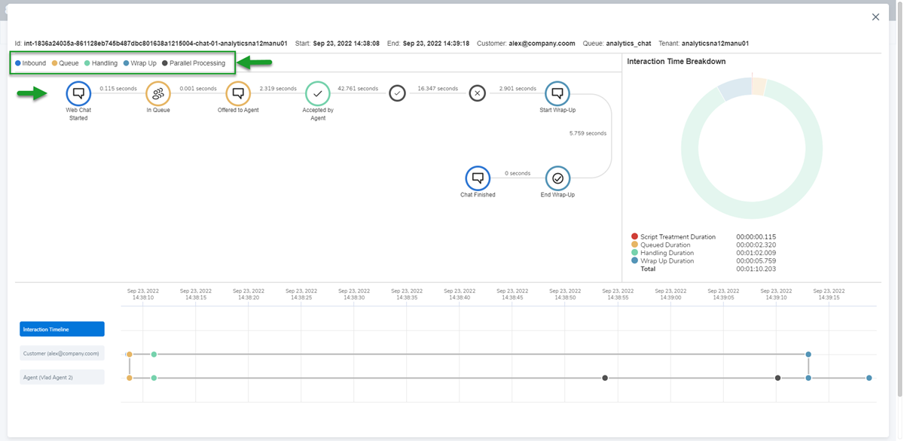
Task: Click the analytics_chat queue name
Action: click(628, 44)
